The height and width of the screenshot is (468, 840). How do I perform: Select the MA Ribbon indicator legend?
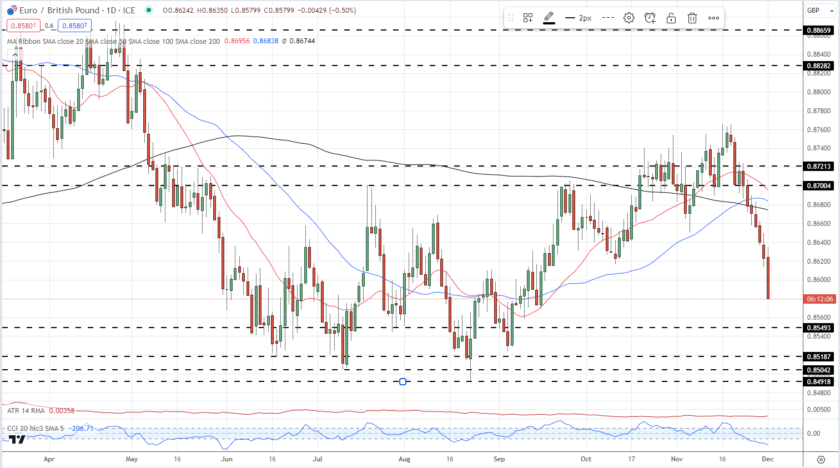tap(113, 41)
